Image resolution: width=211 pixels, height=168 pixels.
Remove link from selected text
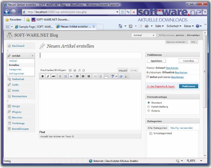(x=100, y=76)
